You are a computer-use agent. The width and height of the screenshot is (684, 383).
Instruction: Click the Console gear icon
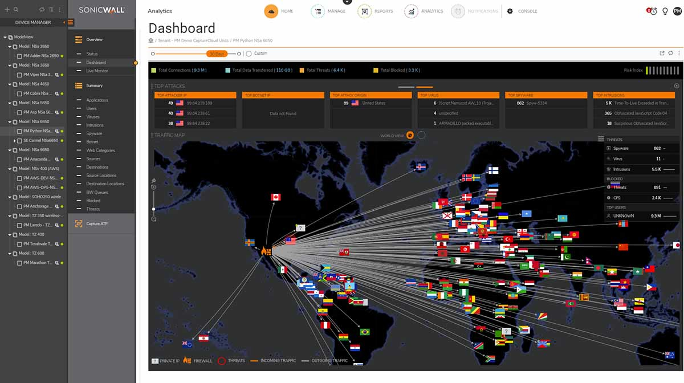(x=510, y=11)
